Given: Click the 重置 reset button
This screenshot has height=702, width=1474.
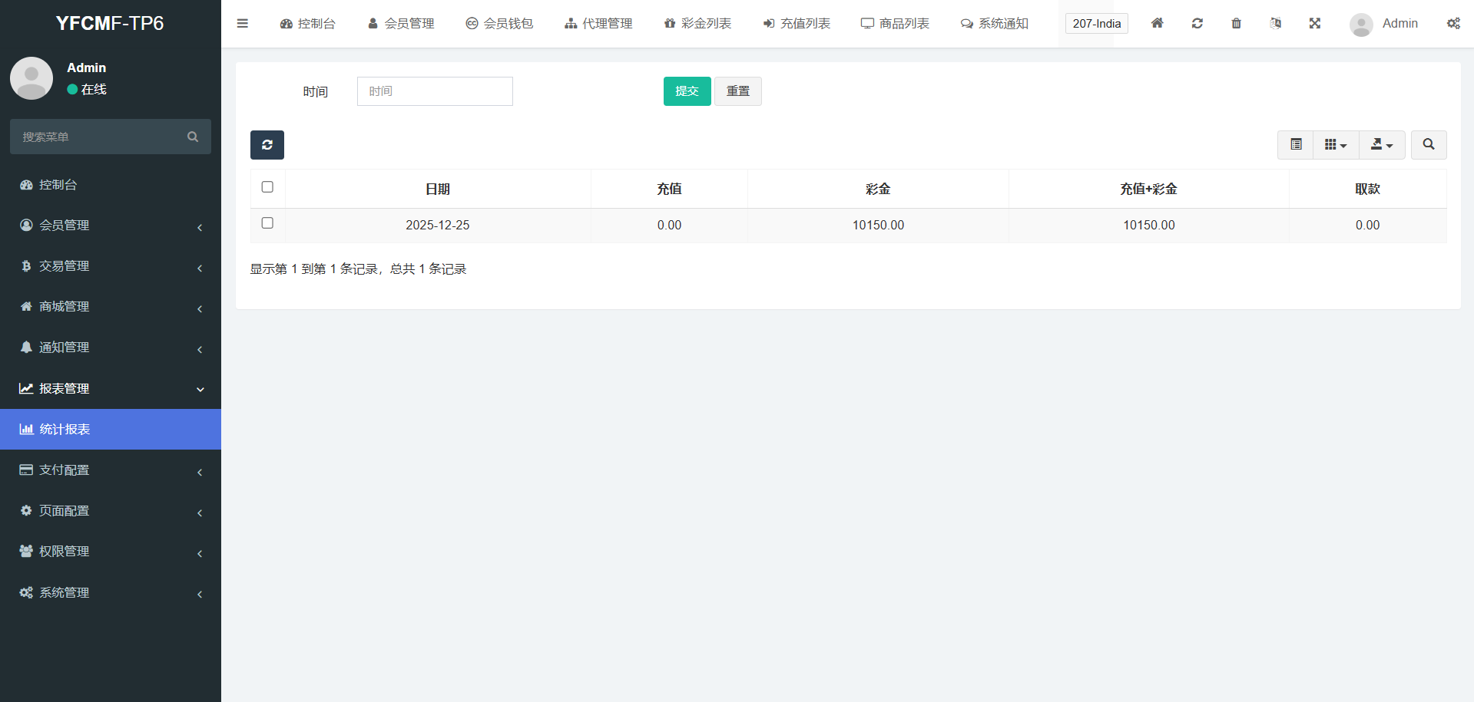Looking at the screenshot, I should click(737, 91).
